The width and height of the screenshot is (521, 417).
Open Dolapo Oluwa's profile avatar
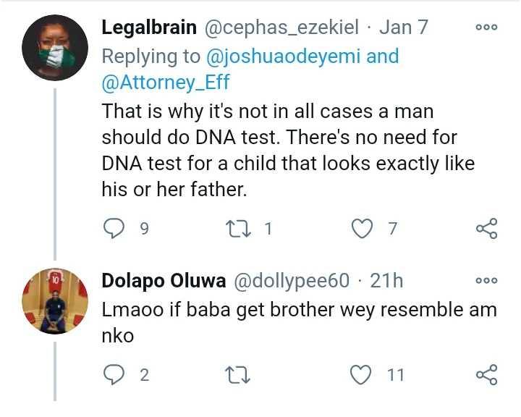pos(55,300)
